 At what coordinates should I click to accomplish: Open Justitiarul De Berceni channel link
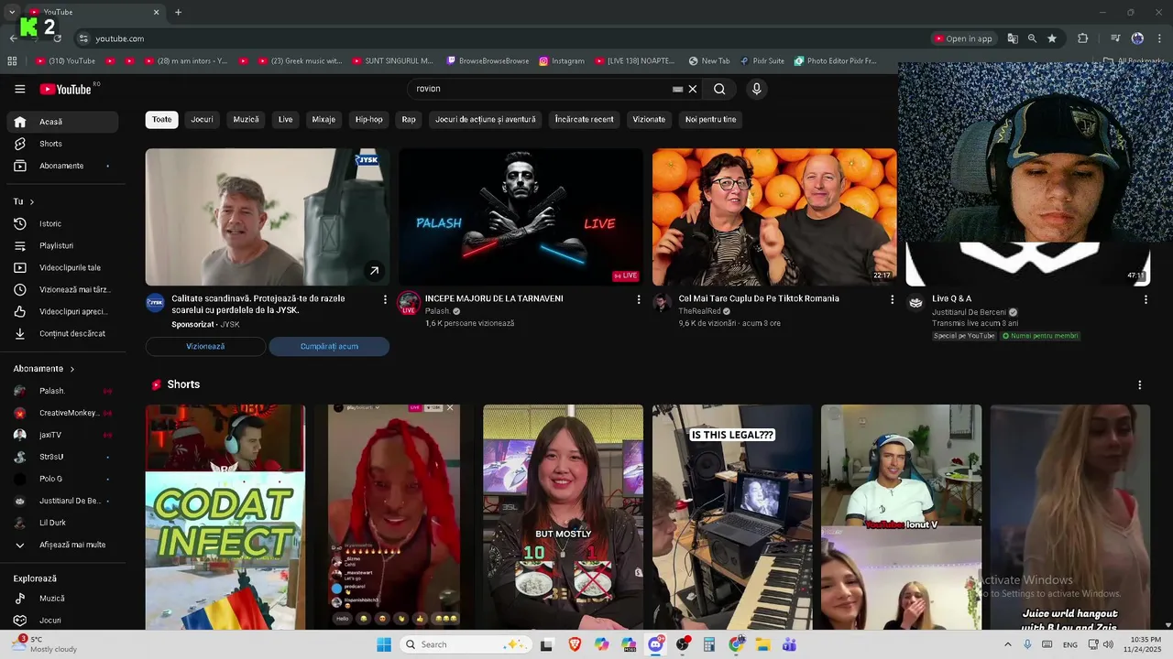click(969, 312)
